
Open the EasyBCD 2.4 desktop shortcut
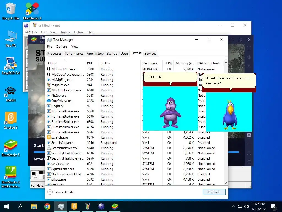(x=11, y=66)
